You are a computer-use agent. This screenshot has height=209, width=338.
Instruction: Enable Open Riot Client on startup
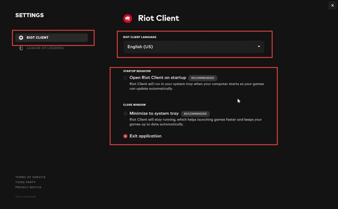tap(125, 78)
